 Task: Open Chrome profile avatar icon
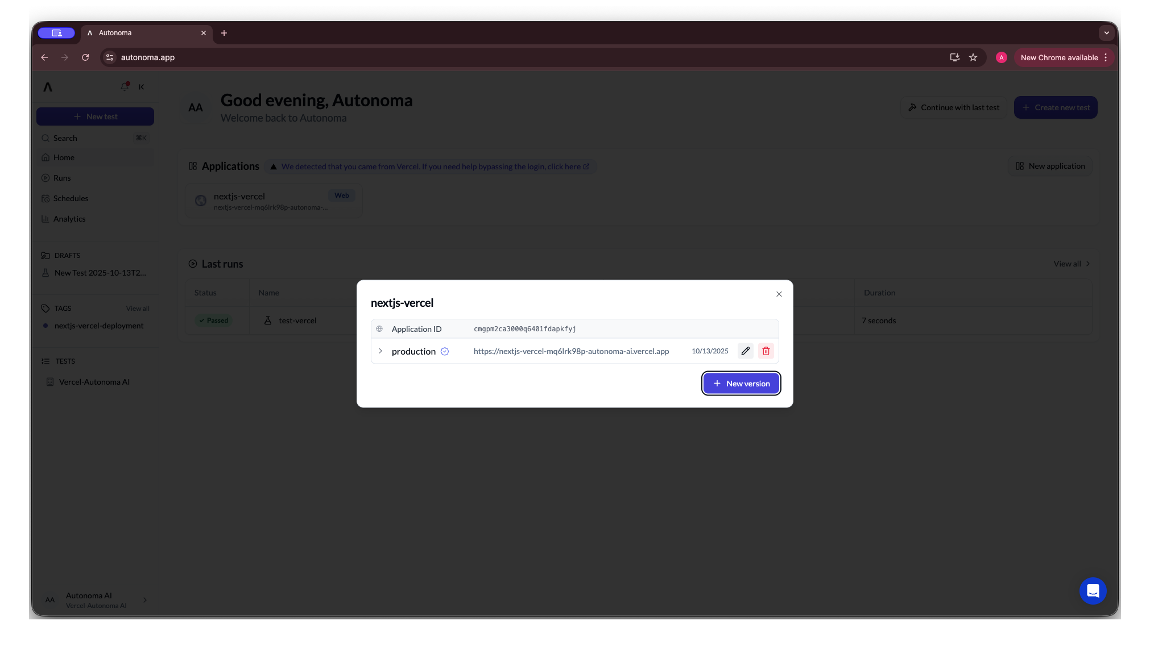tap(1002, 57)
